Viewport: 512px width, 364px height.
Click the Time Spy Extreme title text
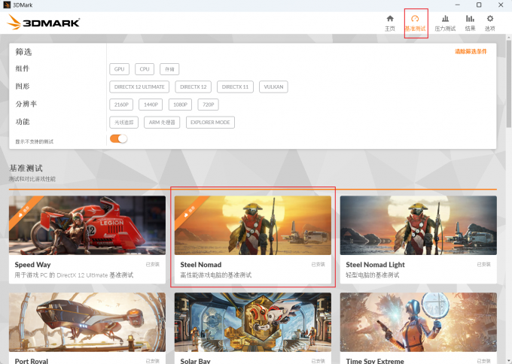(x=375, y=361)
